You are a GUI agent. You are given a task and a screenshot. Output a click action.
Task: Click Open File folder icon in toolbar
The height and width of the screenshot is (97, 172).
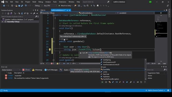pos(16,6)
